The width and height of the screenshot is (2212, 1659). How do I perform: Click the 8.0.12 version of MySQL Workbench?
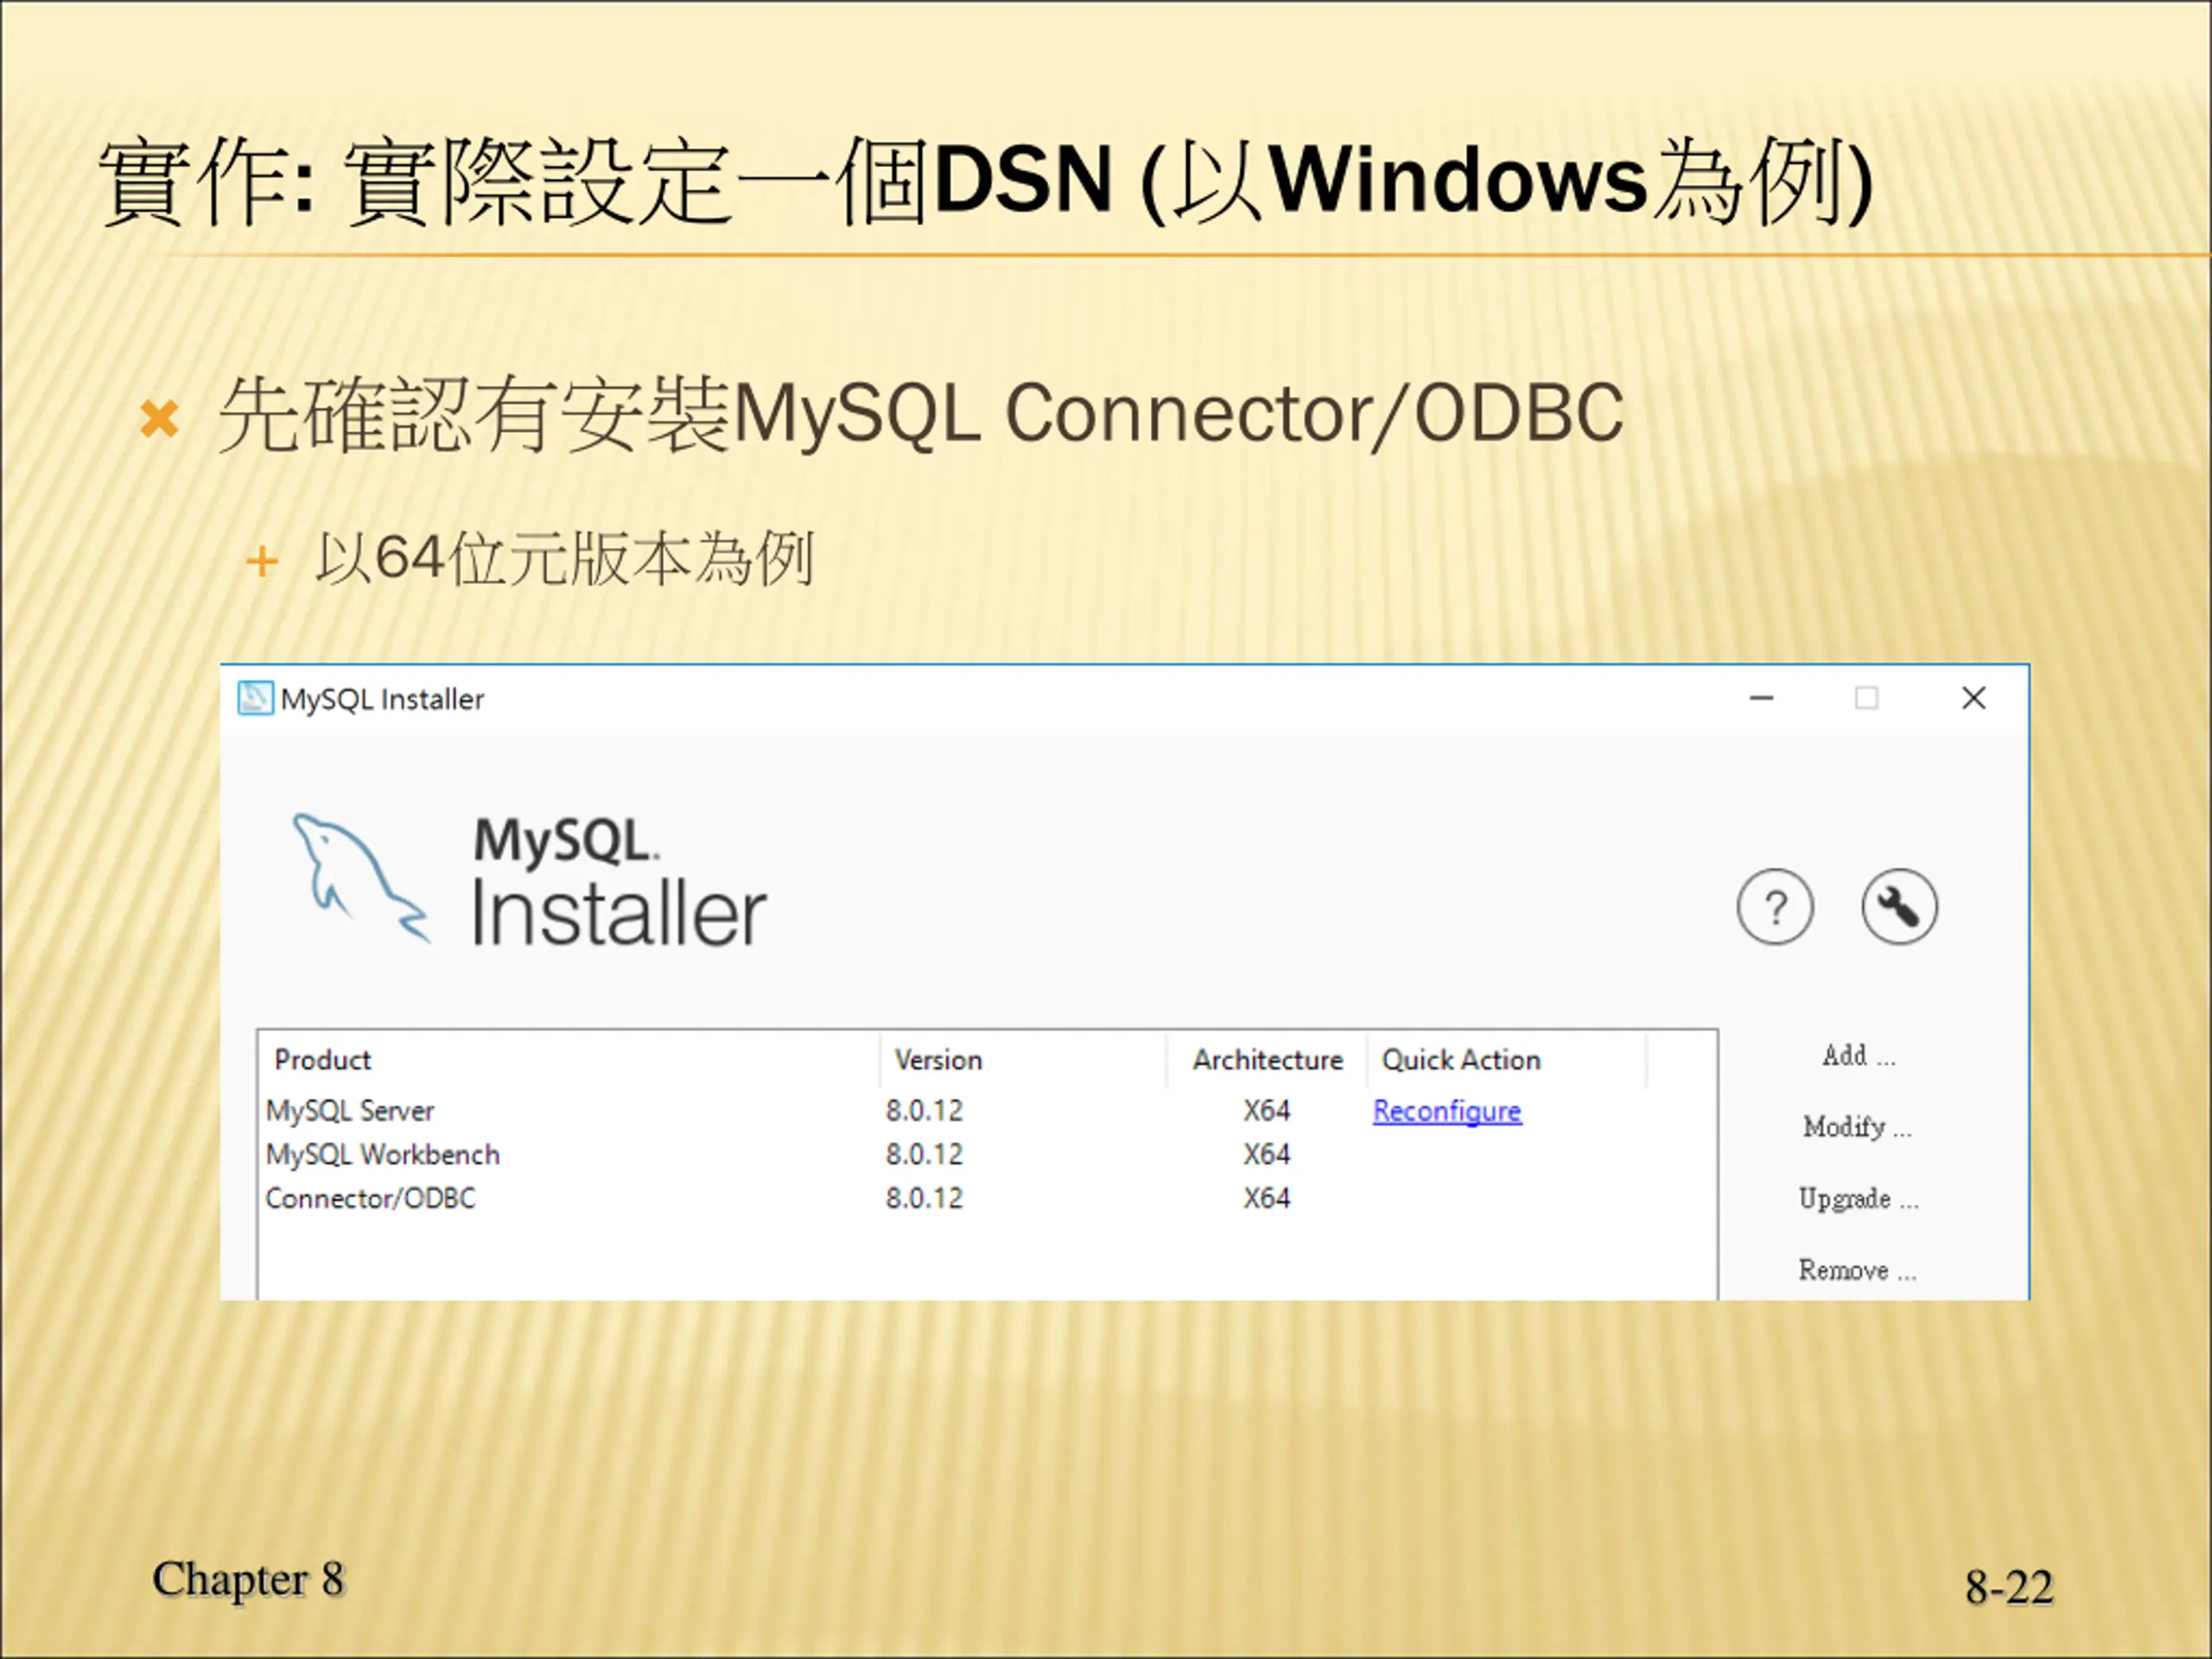click(924, 1155)
